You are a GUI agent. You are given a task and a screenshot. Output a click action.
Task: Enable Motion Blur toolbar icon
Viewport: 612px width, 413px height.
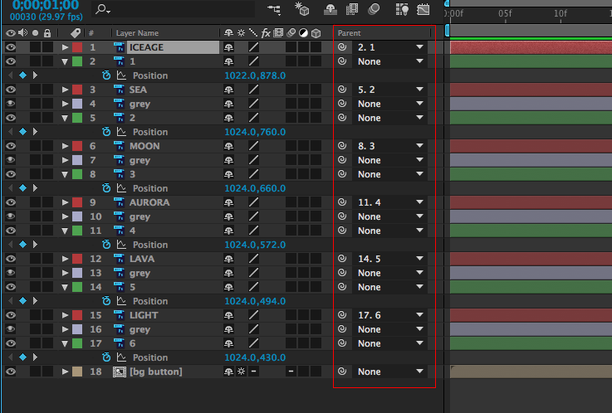[374, 9]
